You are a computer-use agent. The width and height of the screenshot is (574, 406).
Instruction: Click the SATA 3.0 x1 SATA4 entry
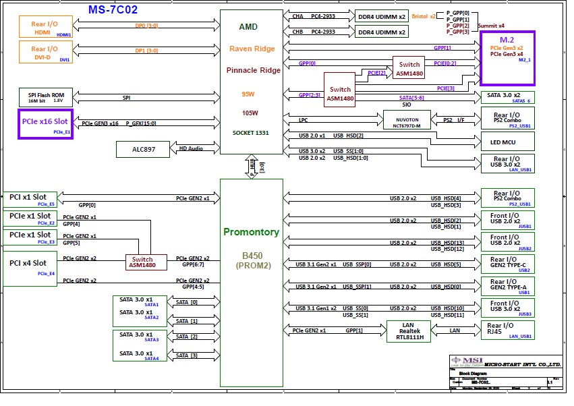139,356
